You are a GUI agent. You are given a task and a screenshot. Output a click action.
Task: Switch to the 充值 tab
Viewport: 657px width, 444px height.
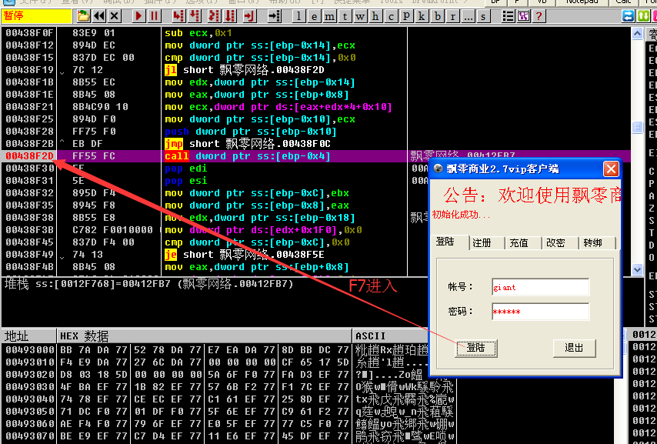(x=522, y=242)
